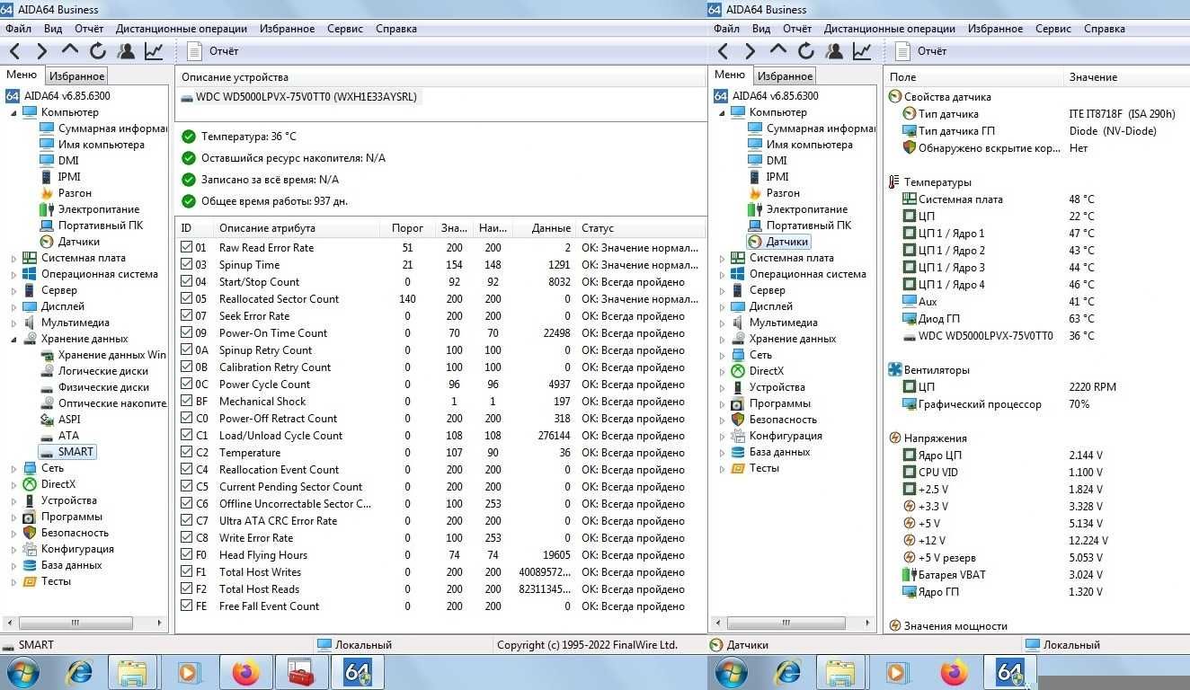Screen dimensions: 1190x690
Task: Expand Мультимедиа node in left tree
Action: tap(13, 323)
